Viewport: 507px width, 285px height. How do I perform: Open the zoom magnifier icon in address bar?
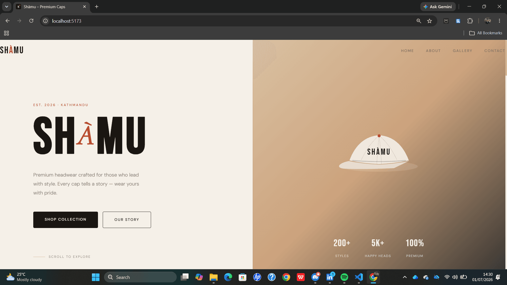click(x=419, y=21)
